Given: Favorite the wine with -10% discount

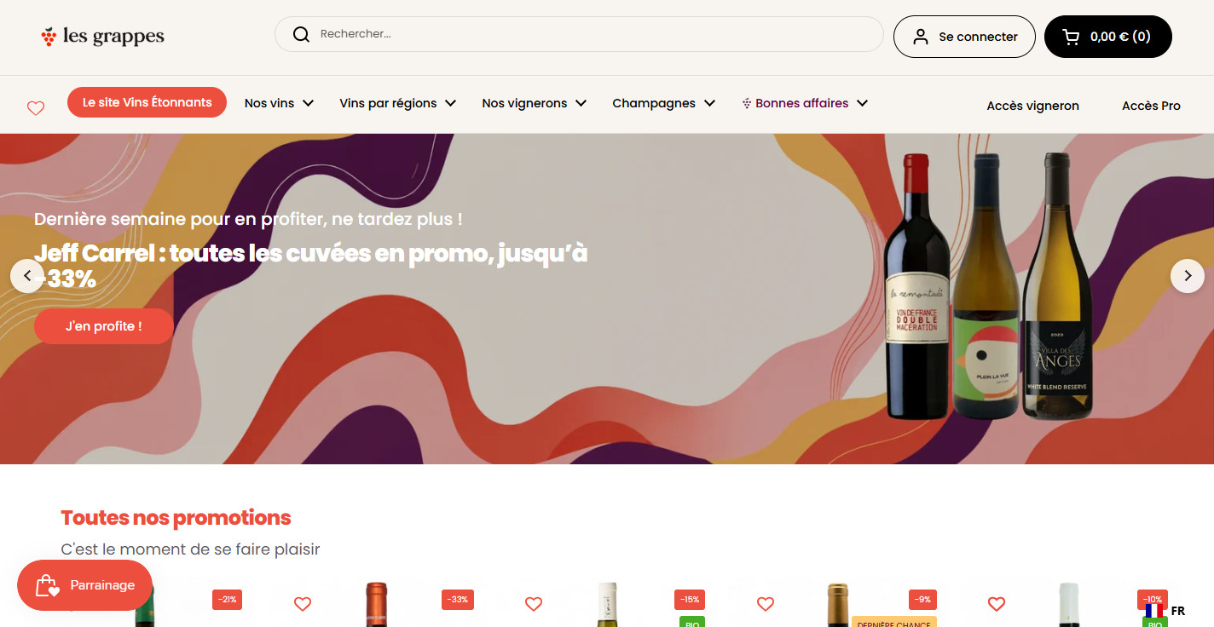Looking at the screenshot, I should point(997,604).
